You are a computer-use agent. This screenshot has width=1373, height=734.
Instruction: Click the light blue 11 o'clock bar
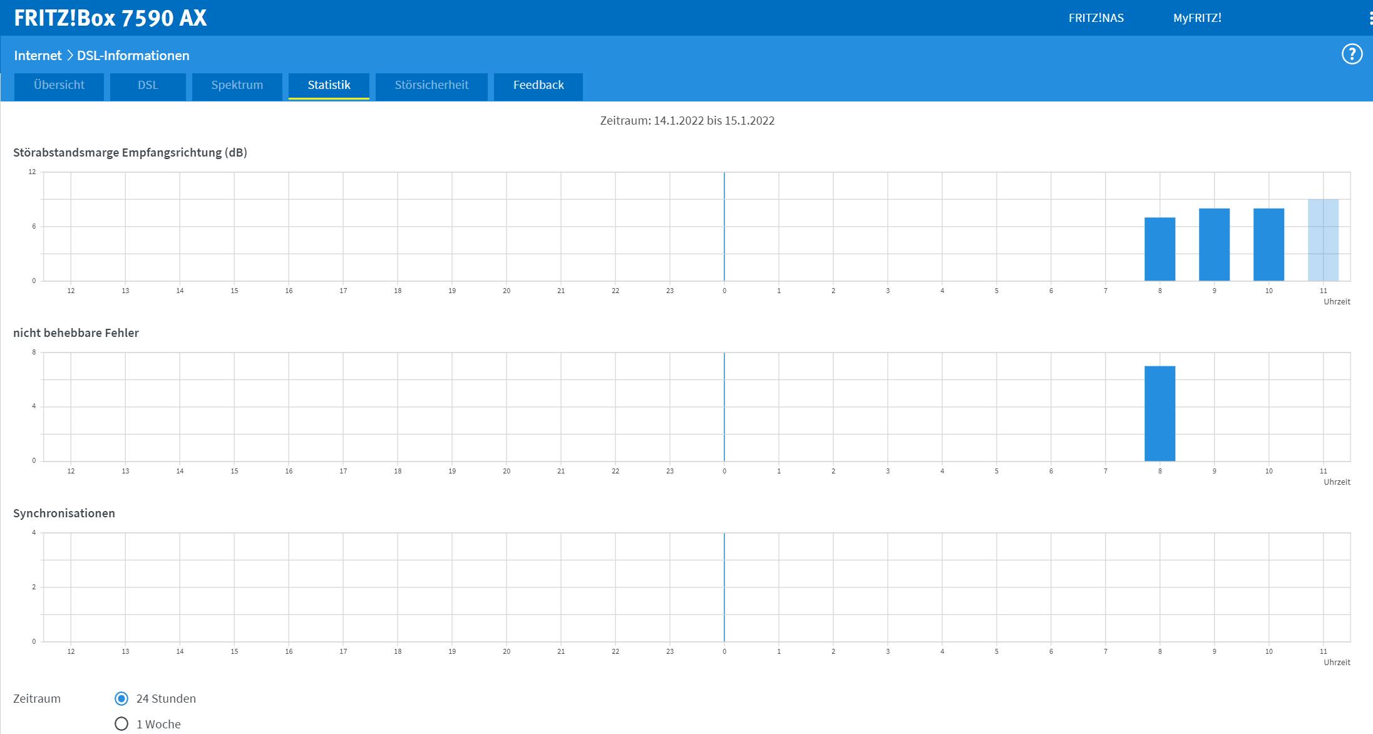click(x=1323, y=240)
